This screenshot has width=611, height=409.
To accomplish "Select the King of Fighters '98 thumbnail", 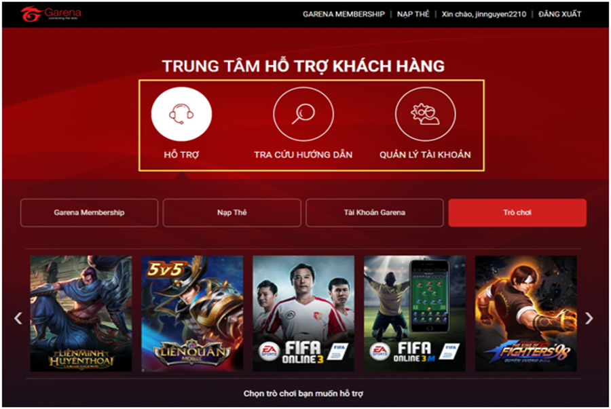I will point(526,313).
